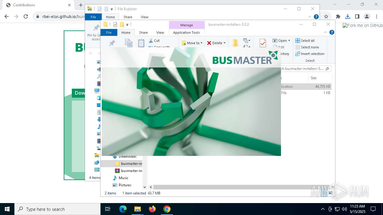
Task: Switch to Details view icon in status bar
Action: (x=324, y=193)
